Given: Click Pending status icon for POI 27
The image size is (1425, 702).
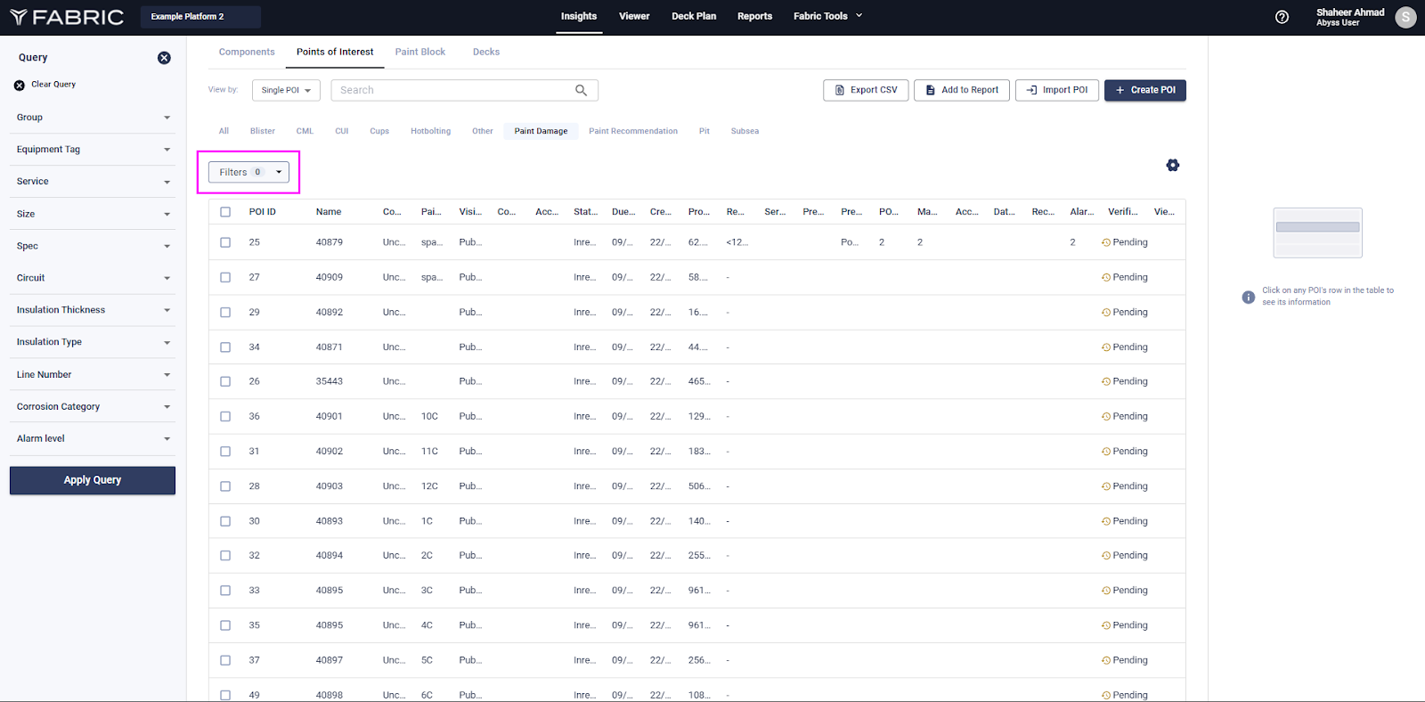Looking at the screenshot, I should click(1106, 277).
